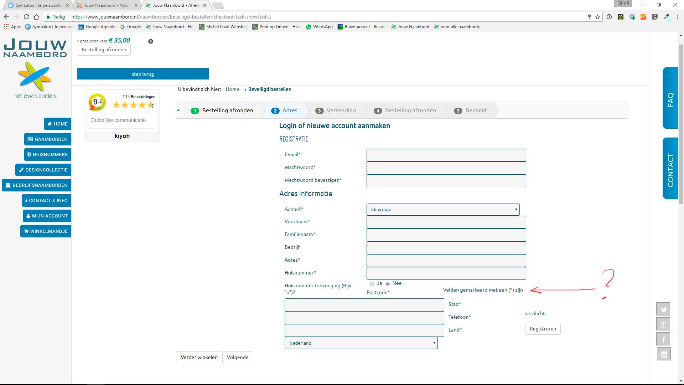Remove cart summary with the X icon
Viewport: 684px width, 385px height.
pos(151,41)
